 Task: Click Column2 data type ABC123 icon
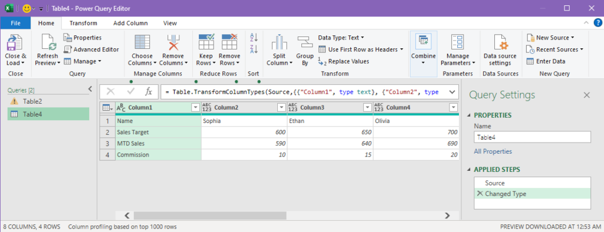point(207,108)
